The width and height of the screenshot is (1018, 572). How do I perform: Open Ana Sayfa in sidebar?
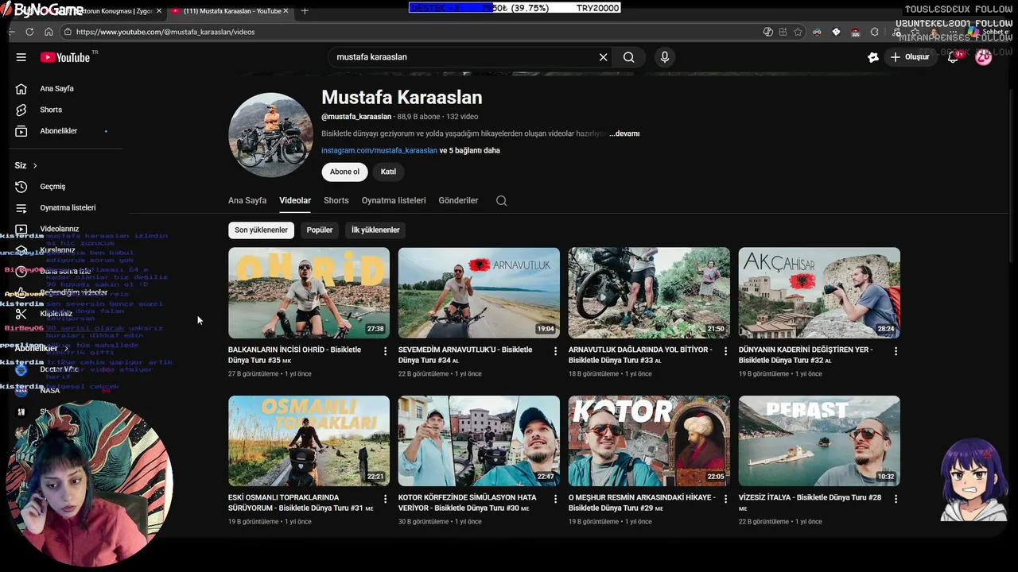coord(56,88)
